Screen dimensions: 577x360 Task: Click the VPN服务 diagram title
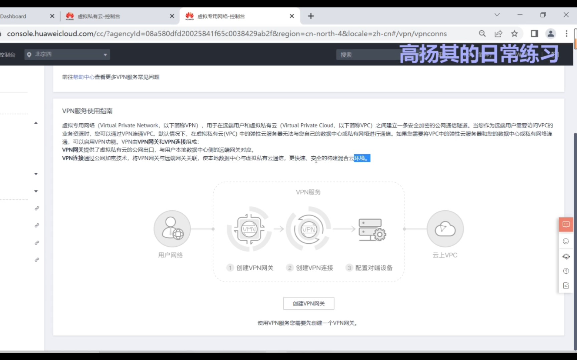308,192
